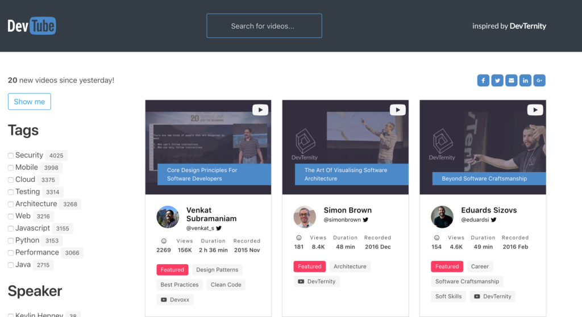Open the DevTernity link in header

(x=528, y=26)
